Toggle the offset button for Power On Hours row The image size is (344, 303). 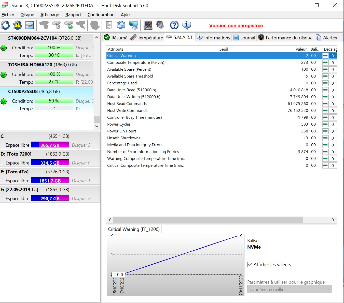[325, 131]
